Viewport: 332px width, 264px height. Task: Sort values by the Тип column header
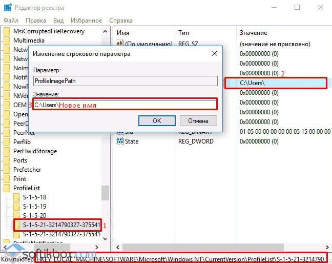184,32
